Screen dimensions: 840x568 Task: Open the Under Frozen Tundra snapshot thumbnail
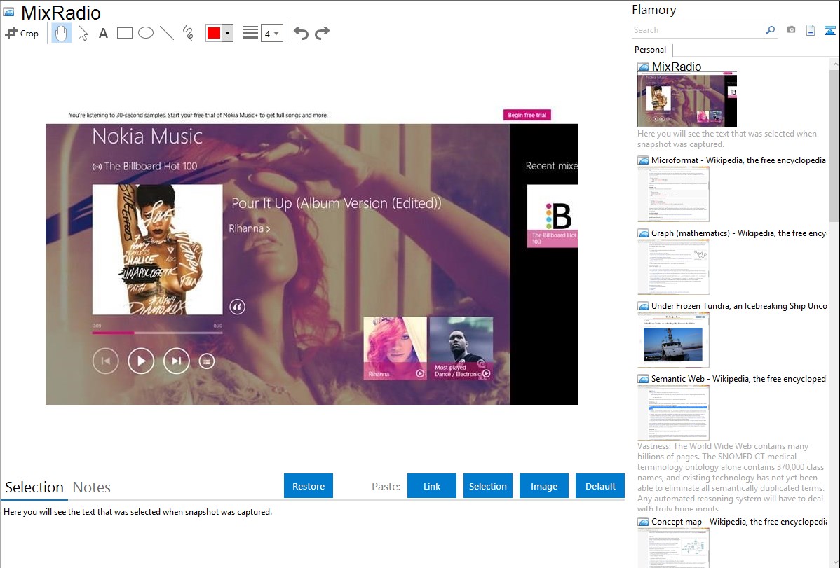tap(673, 340)
